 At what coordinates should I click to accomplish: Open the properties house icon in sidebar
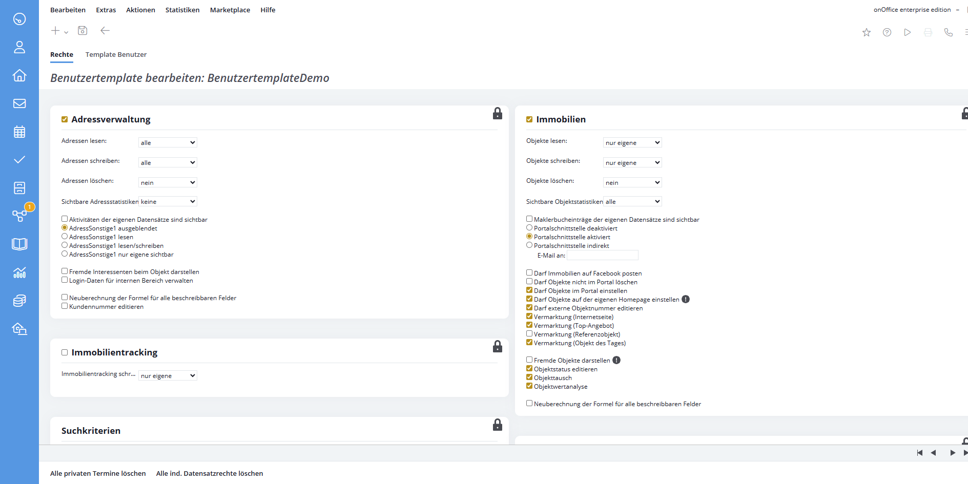tap(19, 75)
